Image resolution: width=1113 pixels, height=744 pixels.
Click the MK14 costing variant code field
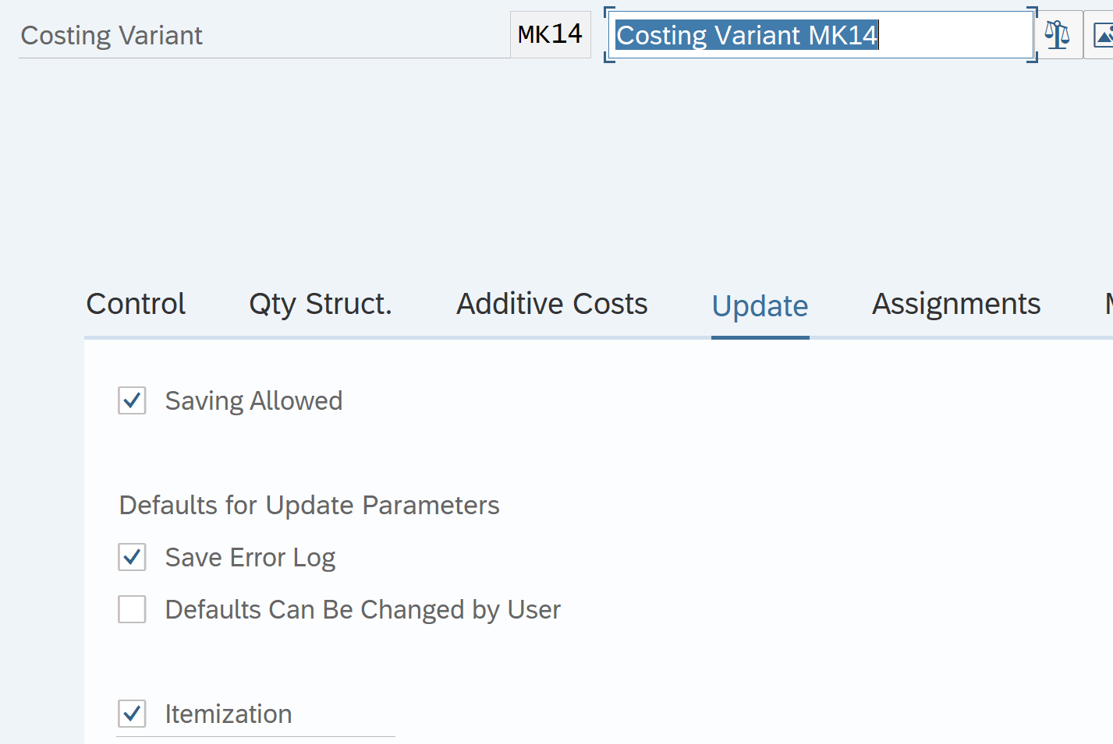tap(550, 35)
